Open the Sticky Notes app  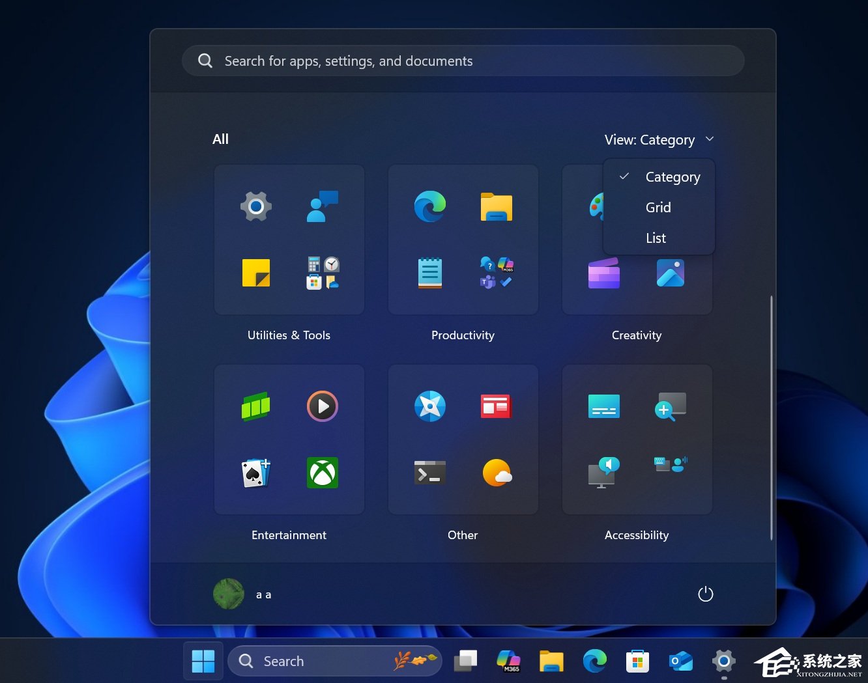coord(256,273)
